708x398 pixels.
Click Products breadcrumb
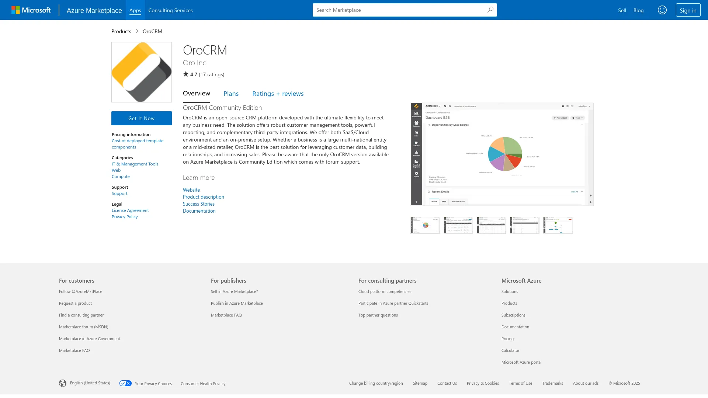(x=121, y=31)
